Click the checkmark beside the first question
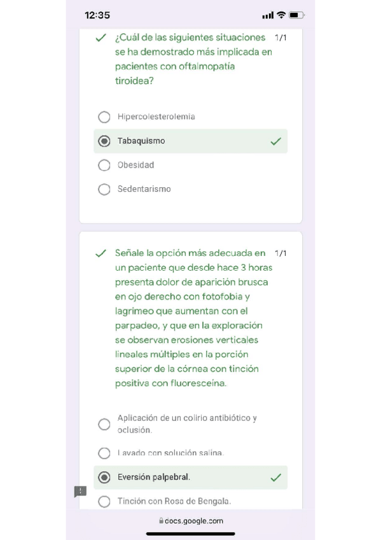 coord(100,38)
